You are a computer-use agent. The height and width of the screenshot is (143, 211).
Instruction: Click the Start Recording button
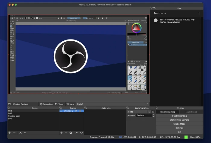pos(179,116)
